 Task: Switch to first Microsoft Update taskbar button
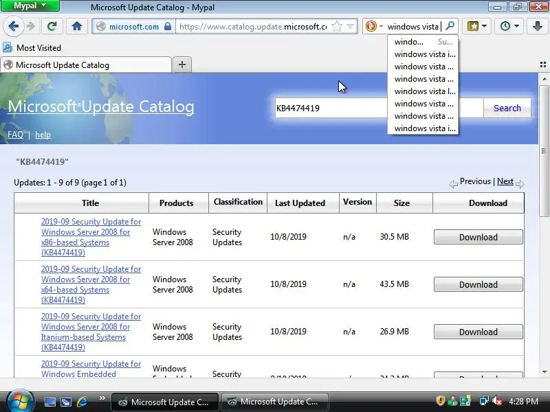click(x=165, y=402)
